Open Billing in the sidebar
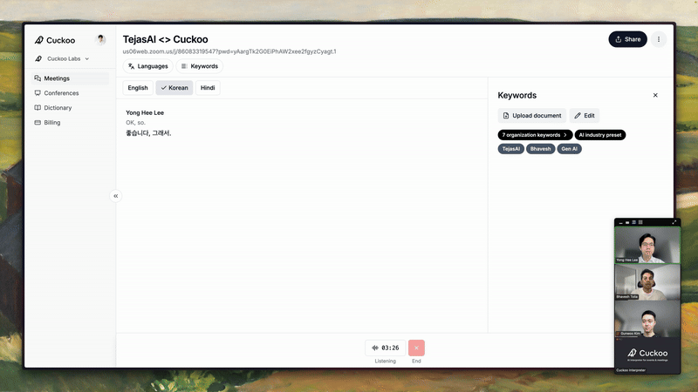This screenshot has height=392, width=698. click(70, 122)
